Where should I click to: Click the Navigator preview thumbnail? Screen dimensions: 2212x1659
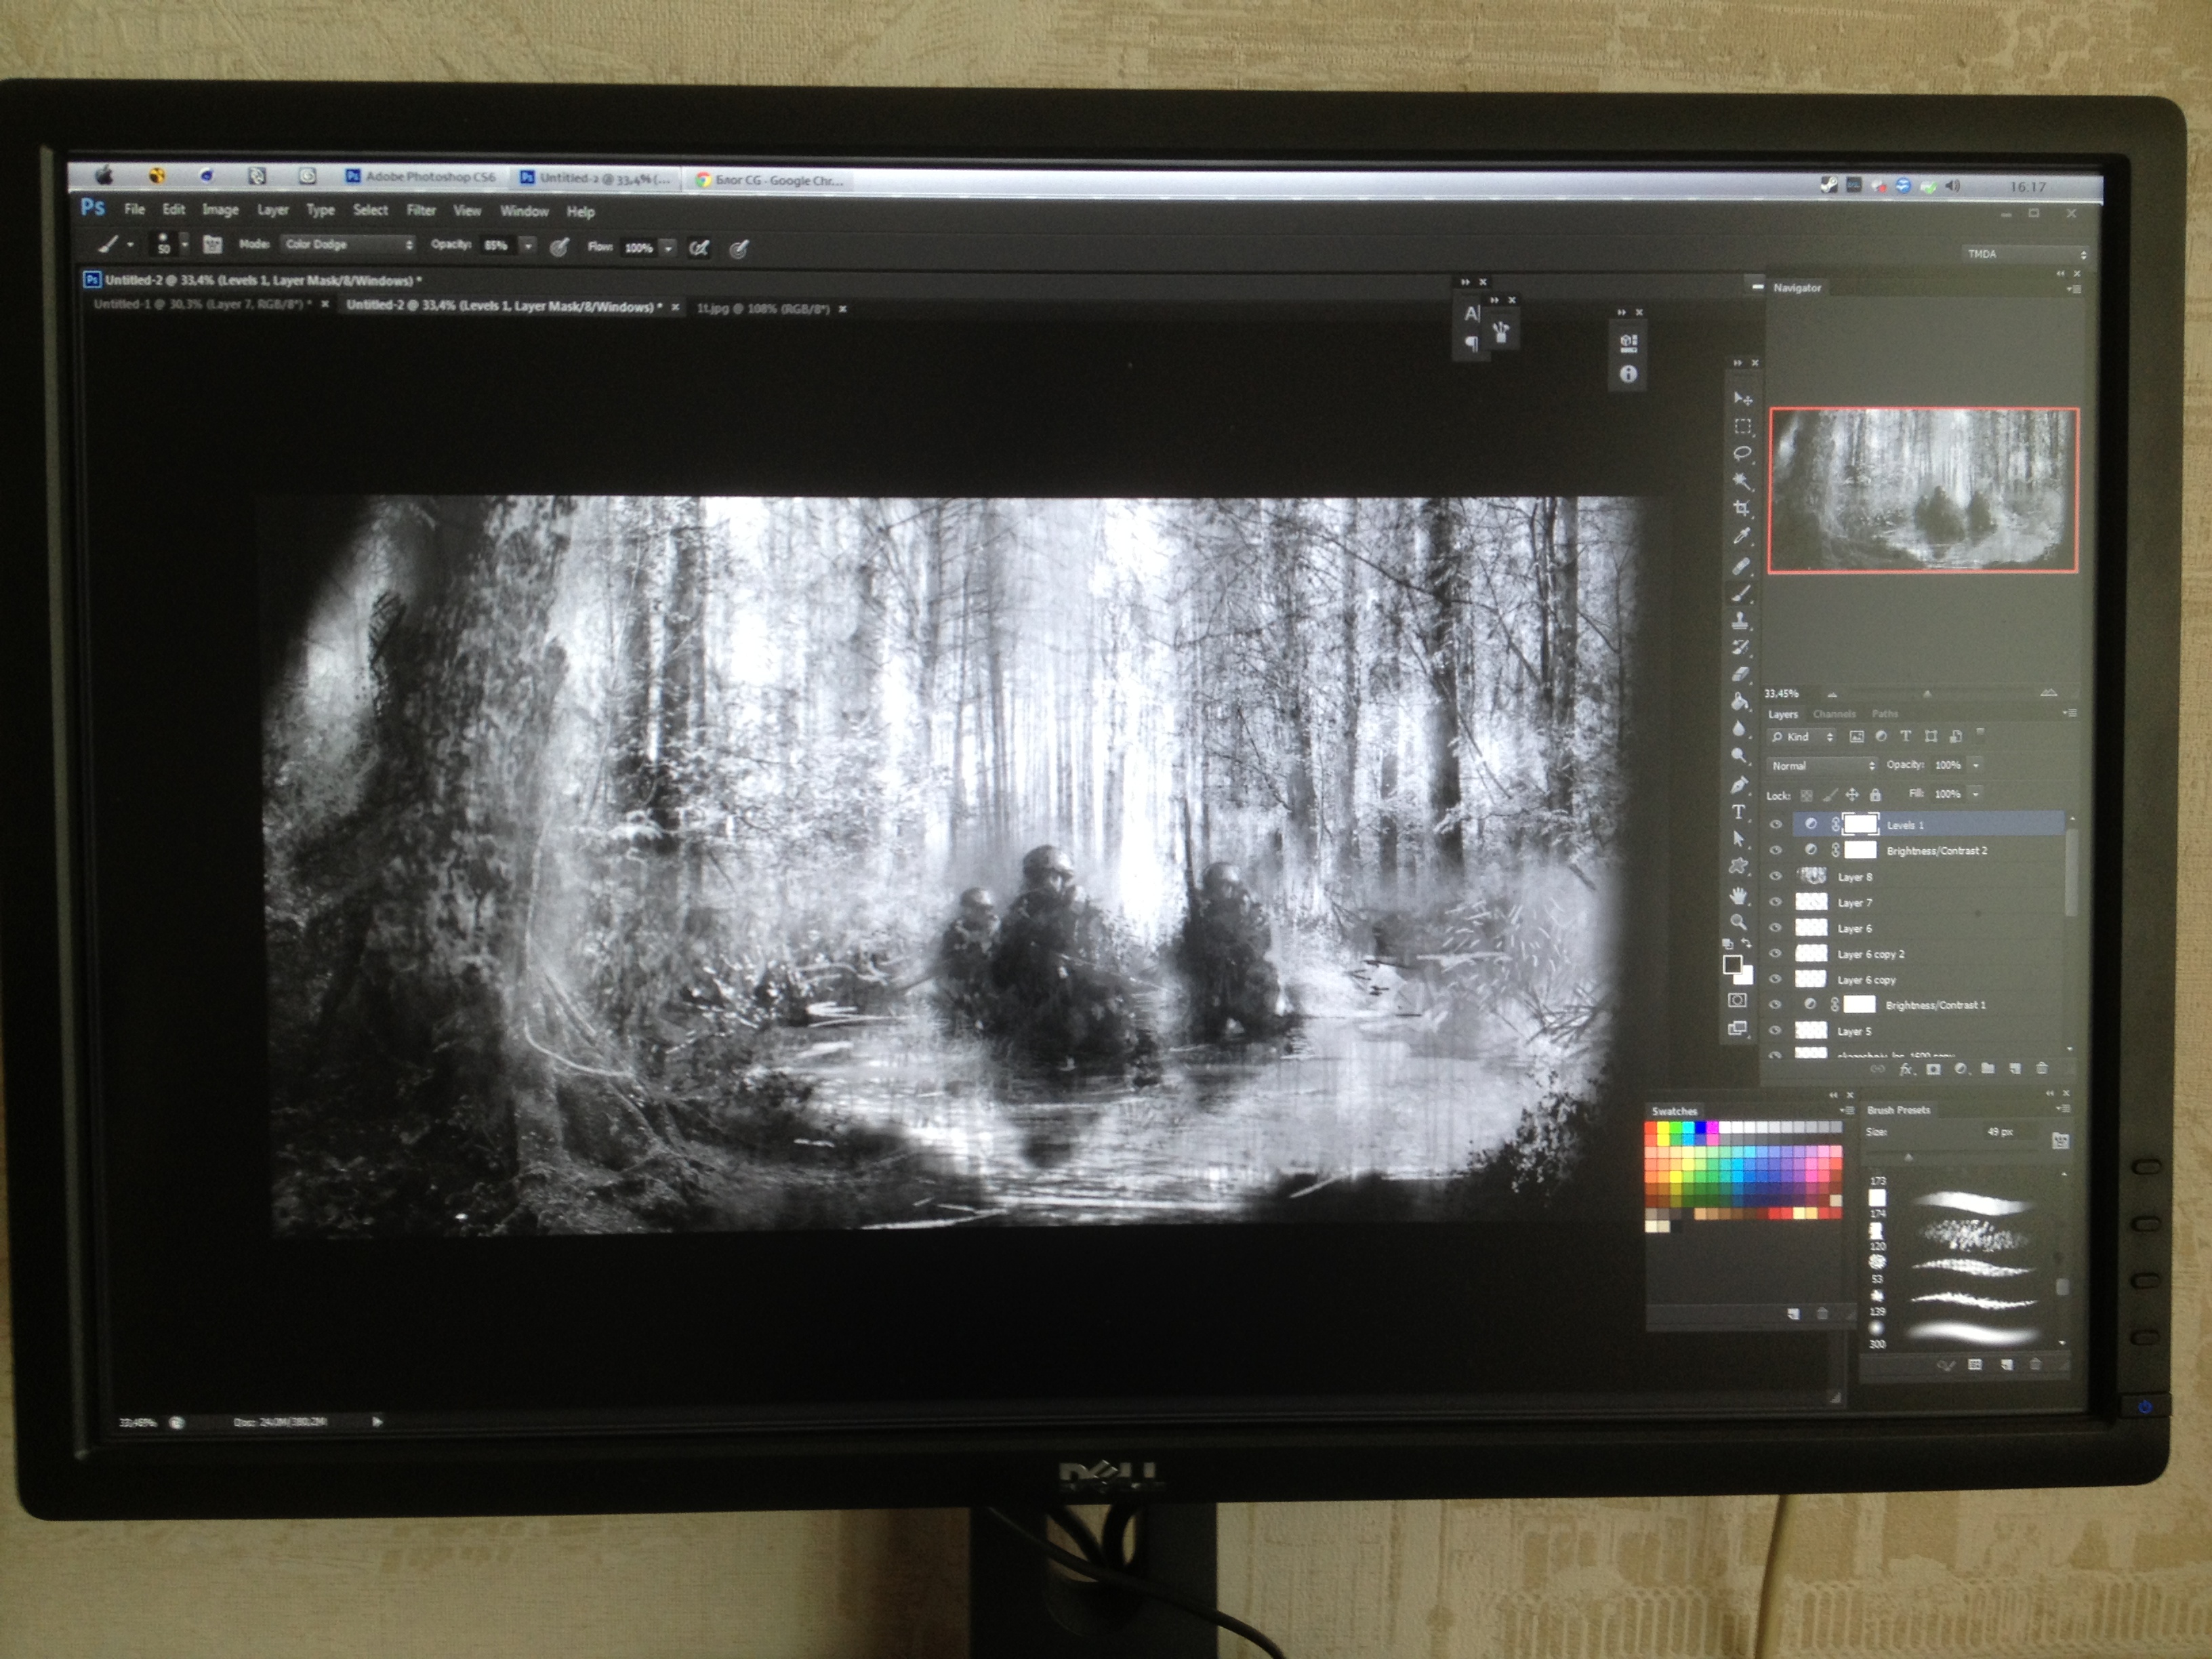(x=1923, y=490)
